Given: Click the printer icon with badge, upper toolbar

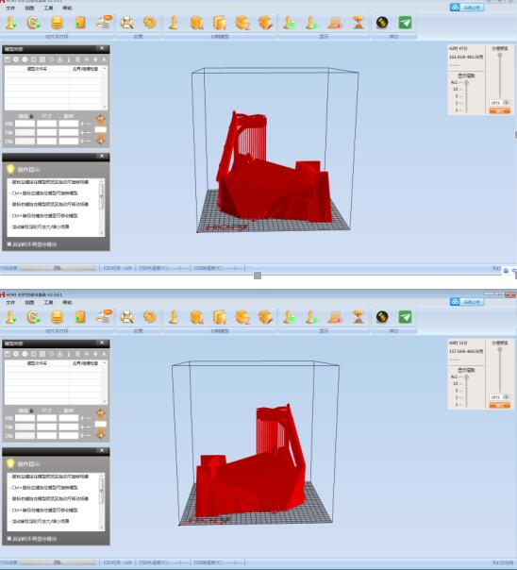Looking at the screenshot, I should pos(105,23).
